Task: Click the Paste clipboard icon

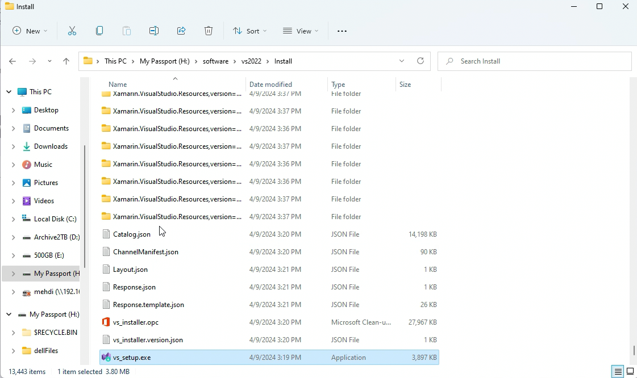Action: pos(126,31)
